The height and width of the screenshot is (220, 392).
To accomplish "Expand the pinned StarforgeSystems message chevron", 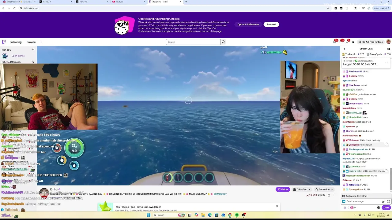I will click(386, 63).
